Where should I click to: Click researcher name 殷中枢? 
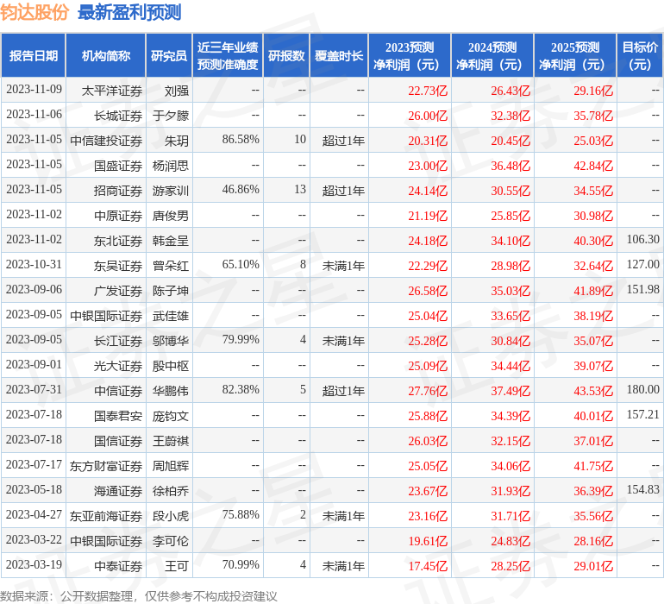(x=171, y=366)
